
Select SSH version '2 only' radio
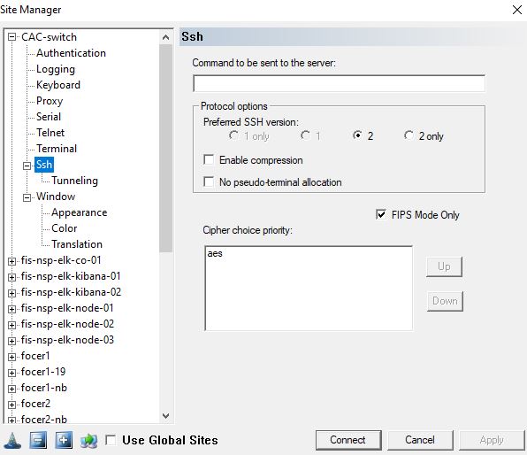[x=409, y=135]
